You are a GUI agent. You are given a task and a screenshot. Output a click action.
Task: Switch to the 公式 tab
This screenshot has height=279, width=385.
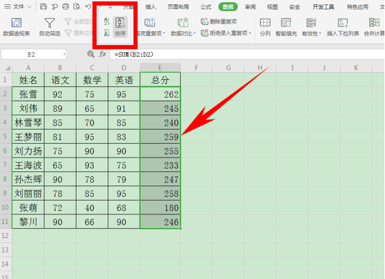click(206, 7)
